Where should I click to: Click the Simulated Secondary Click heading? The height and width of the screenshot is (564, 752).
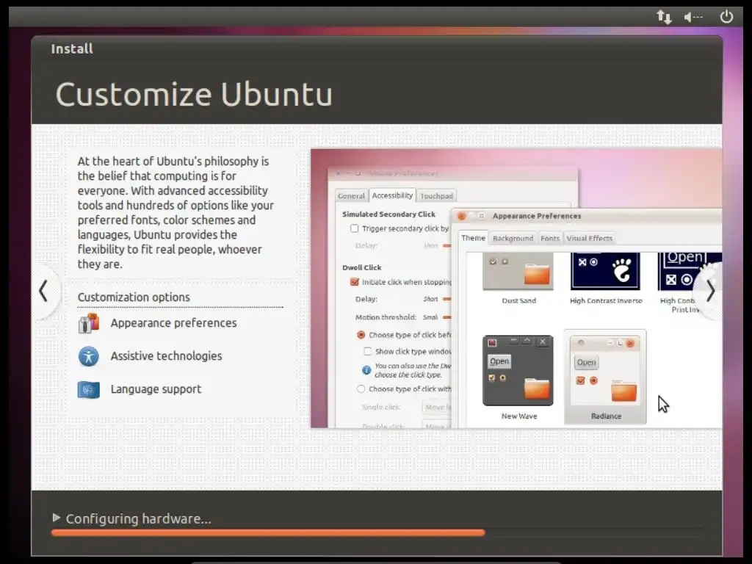pyautogui.click(x=388, y=214)
